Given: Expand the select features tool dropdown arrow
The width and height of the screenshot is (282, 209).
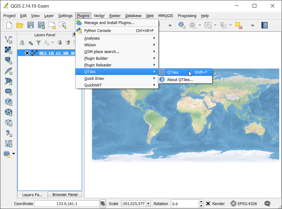Looking at the screenshot, I should coord(215,25).
